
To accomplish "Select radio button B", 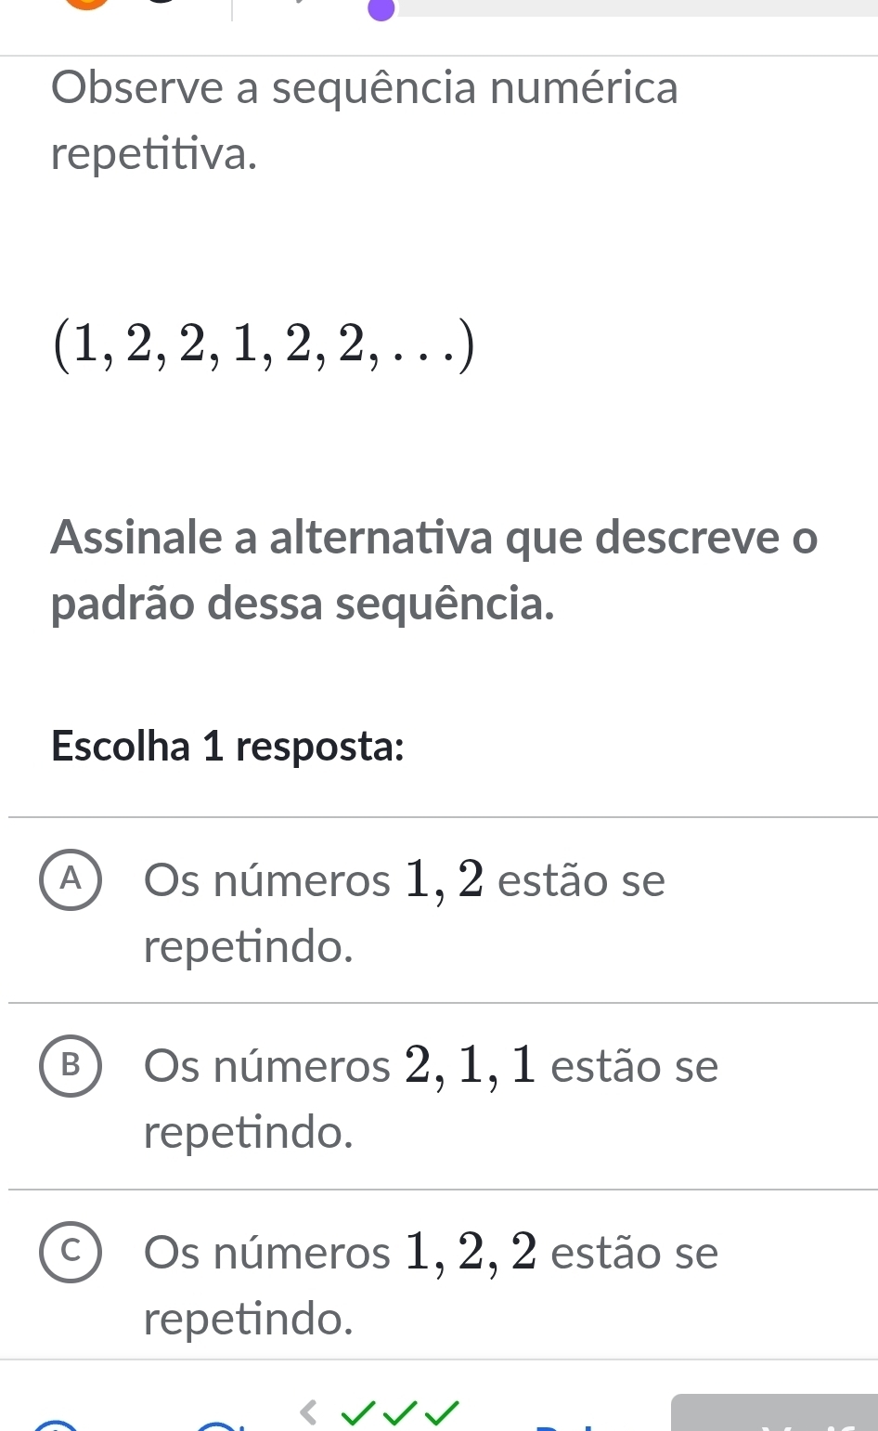I will coord(71,1067).
